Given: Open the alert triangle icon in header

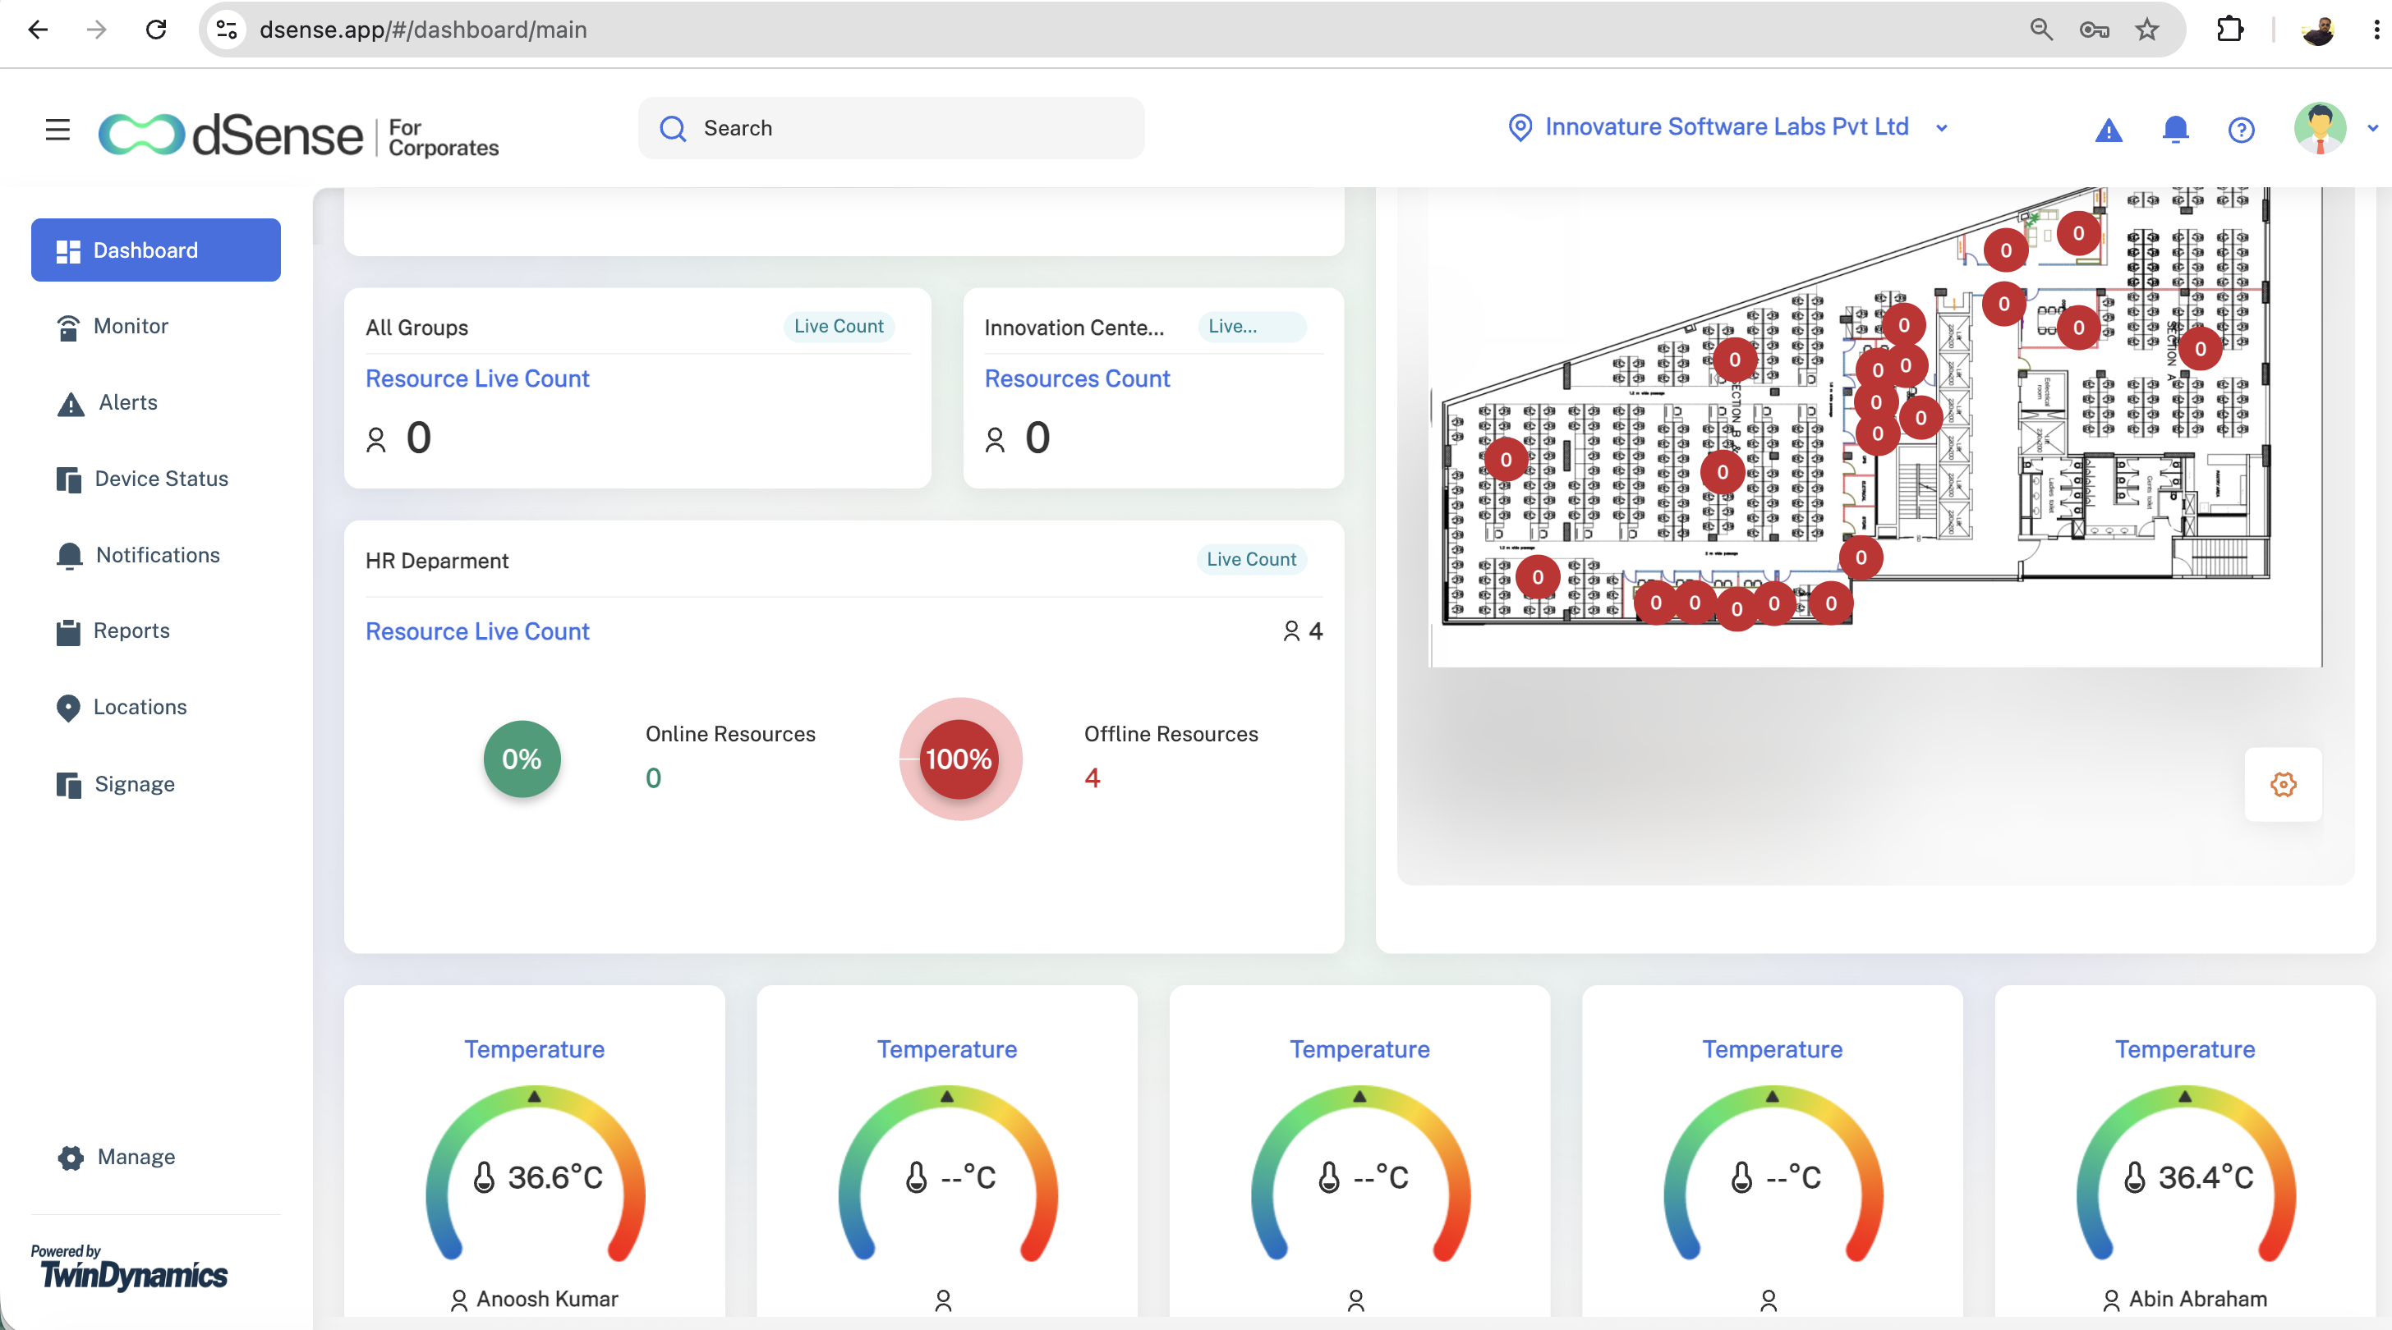Looking at the screenshot, I should pos(2109,130).
